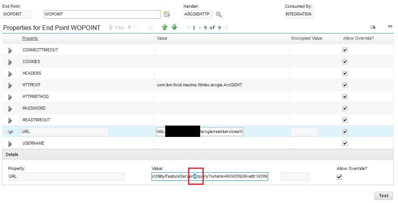Click the Test button

[383, 196]
